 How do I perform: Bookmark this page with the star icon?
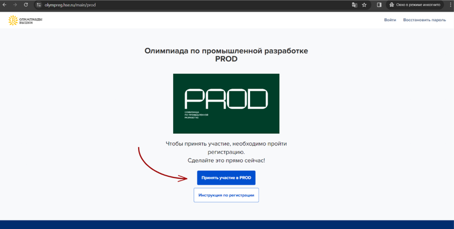[x=364, y=5]
